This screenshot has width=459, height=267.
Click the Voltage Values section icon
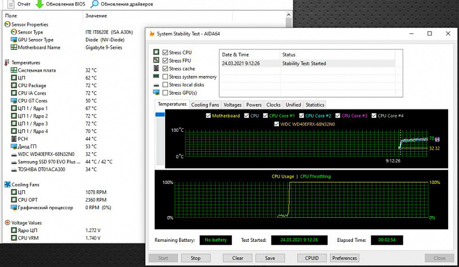pyautogui.click(x=7, y=222)
